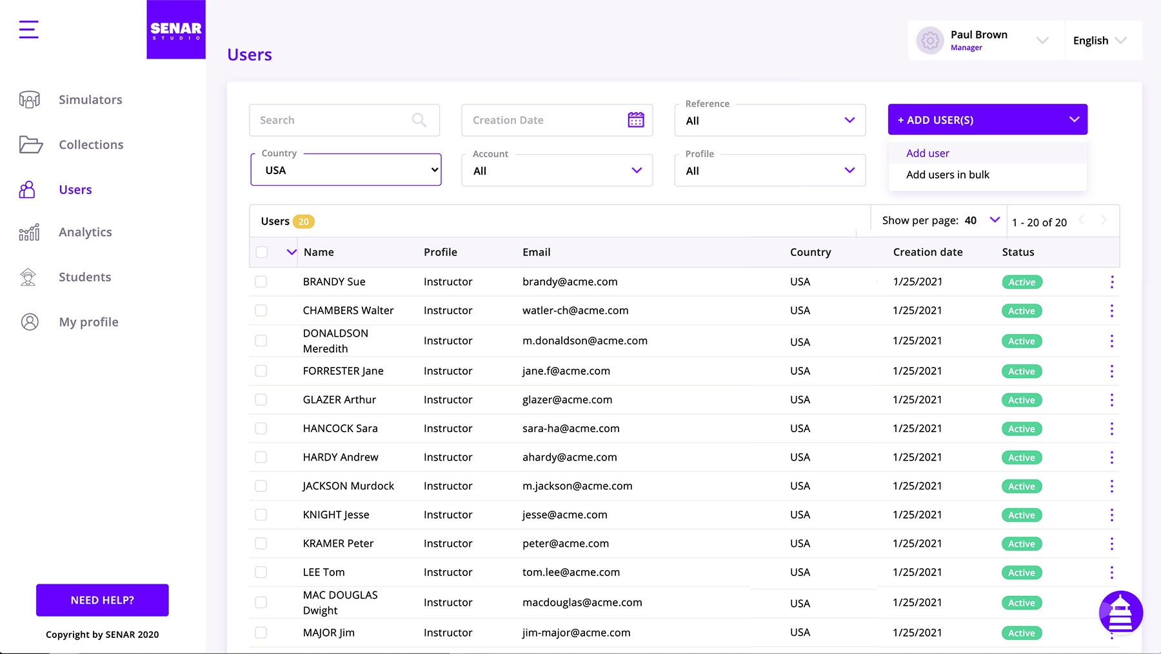Open the hamburger menu icon
The width and height of the screenshot is (1161, 654).
(28, 30)
